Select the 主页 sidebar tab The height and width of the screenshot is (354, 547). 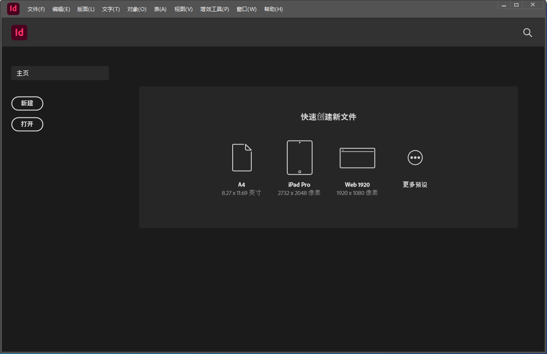(x=60, y=73)
